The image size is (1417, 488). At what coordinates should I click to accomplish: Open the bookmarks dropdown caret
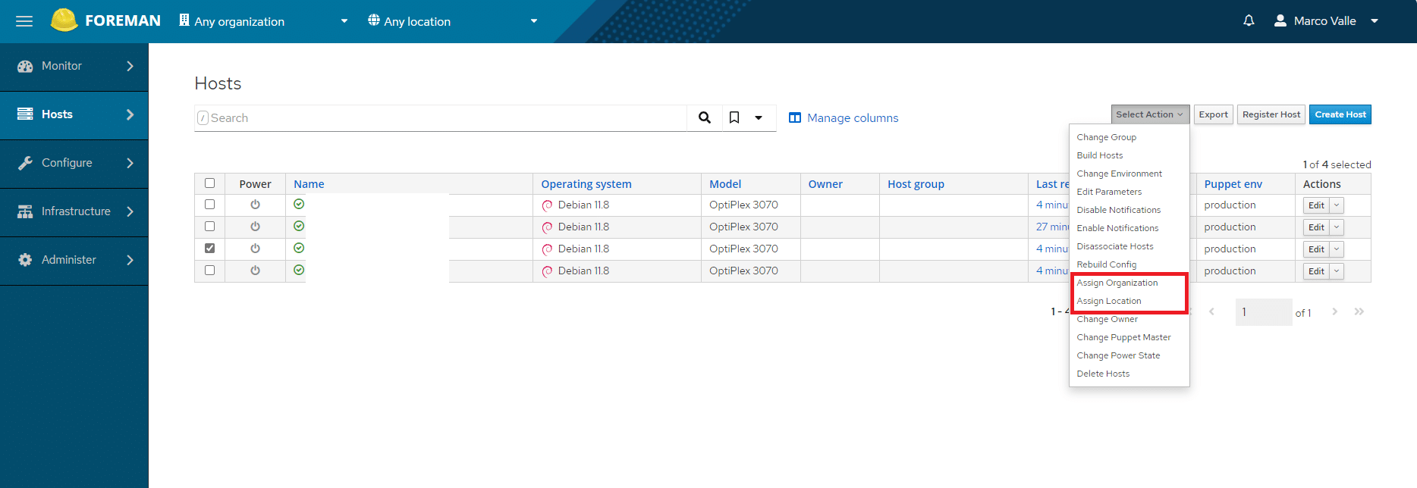(759, 117)
